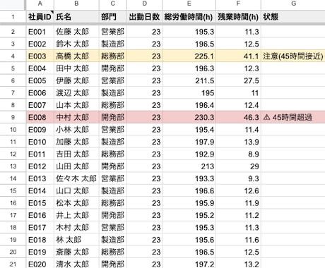325x268 pixels.
Task: Select cell containing 田中 太郎
Action: click(76, 68)
